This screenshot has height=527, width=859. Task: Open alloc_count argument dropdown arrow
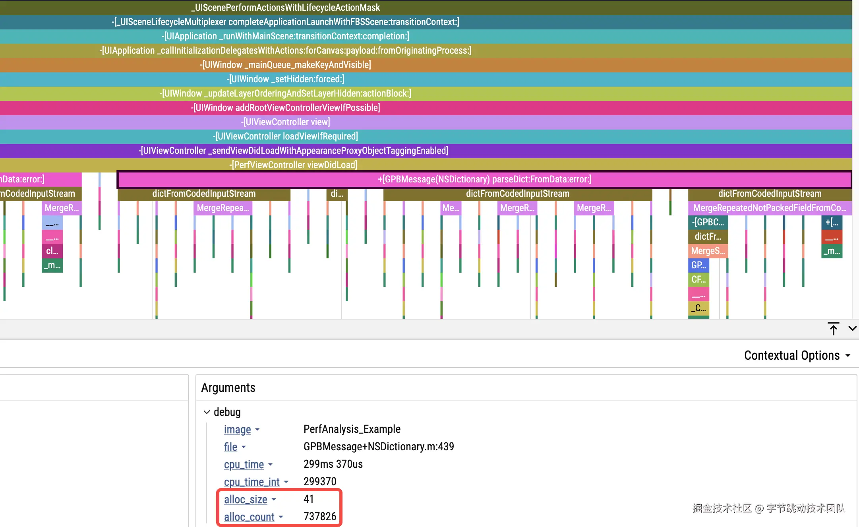281,517
